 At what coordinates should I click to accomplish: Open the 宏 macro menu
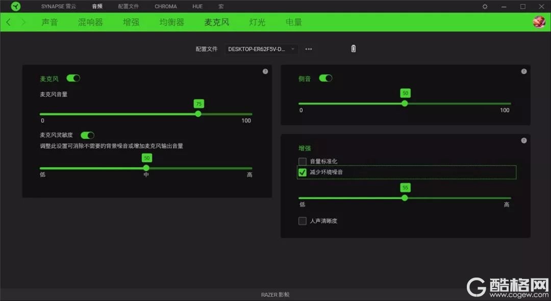[x=221, y=6]
